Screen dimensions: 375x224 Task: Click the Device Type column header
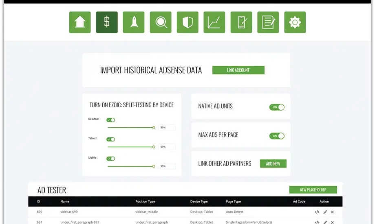coord(199,202)
